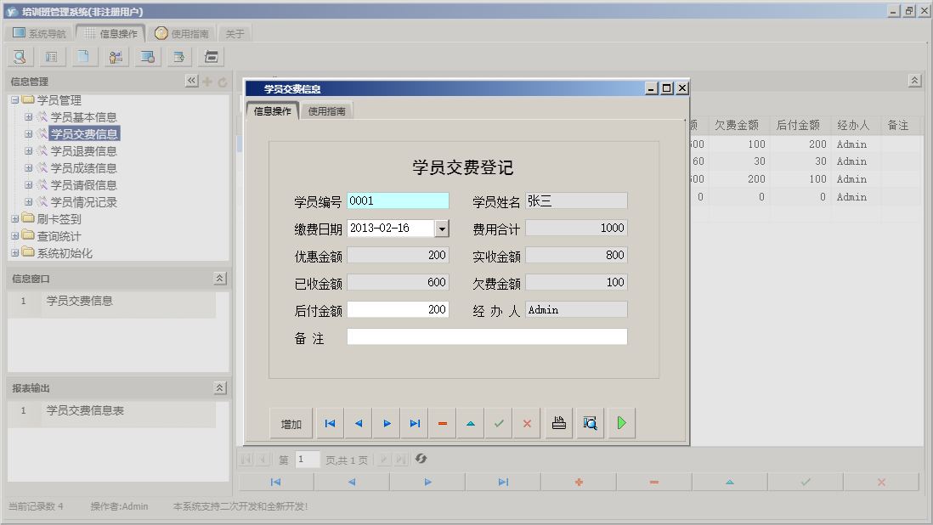The width and height of the screenshot is (933, 525).
Task: Collapse the 信息管理 panel with the chevron
Action: tap(192, 81)
